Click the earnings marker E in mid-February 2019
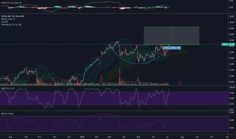This screenshot has width=236, height=139. (101, 83)
